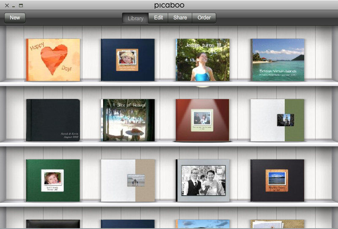The height and width of the screenshot is (229, 338).
Task: Switch to the Library tab
Action: click(135, 18)
